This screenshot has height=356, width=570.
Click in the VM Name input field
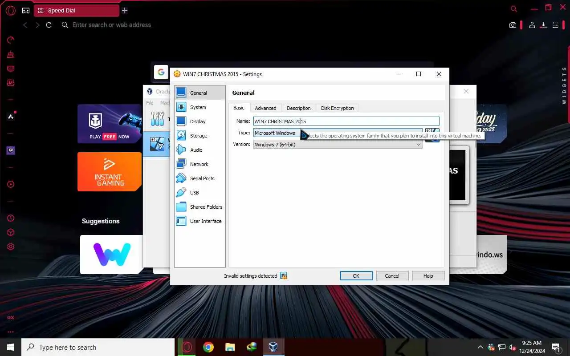[x=346, y=121]
